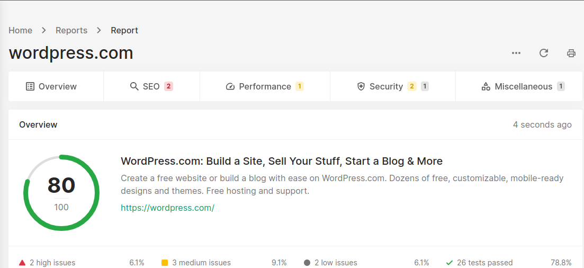The image size is (584, 268).
Task: Click the gray low issues dot
Action: 307,263
